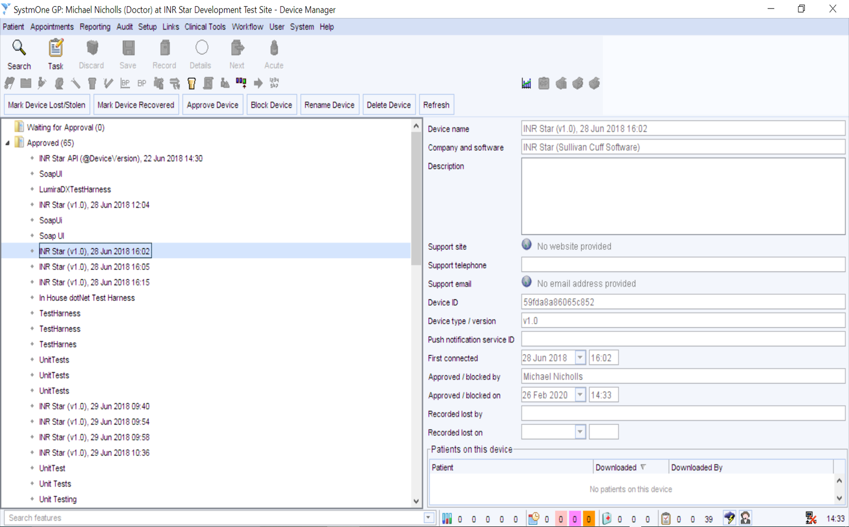
Task: Click Mark Device Lost/Stolen button
Action: click(46, 105)
